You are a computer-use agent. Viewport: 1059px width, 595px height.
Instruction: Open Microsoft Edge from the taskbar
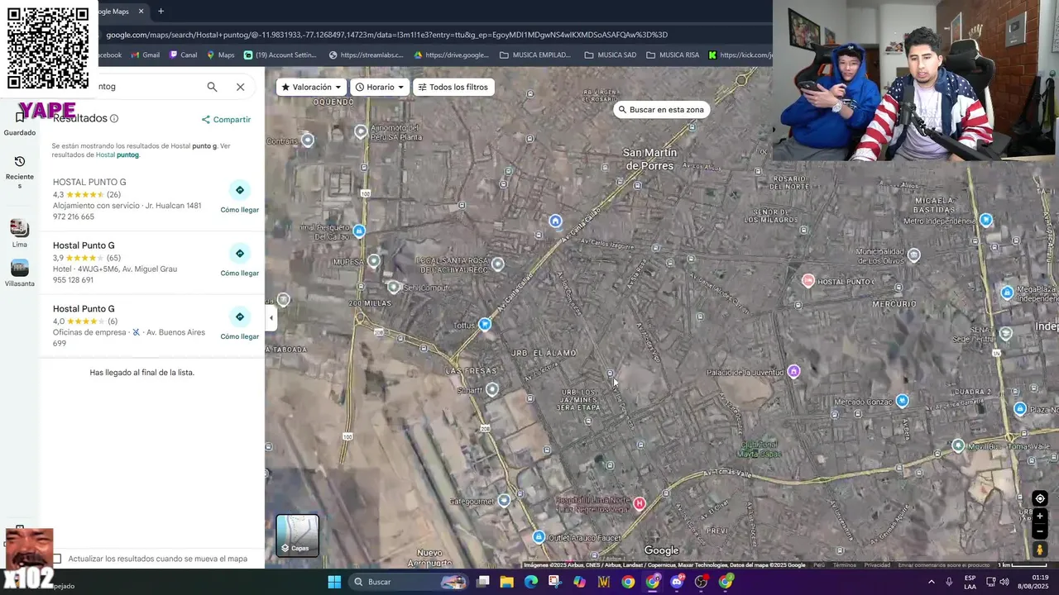pos(531,582)
